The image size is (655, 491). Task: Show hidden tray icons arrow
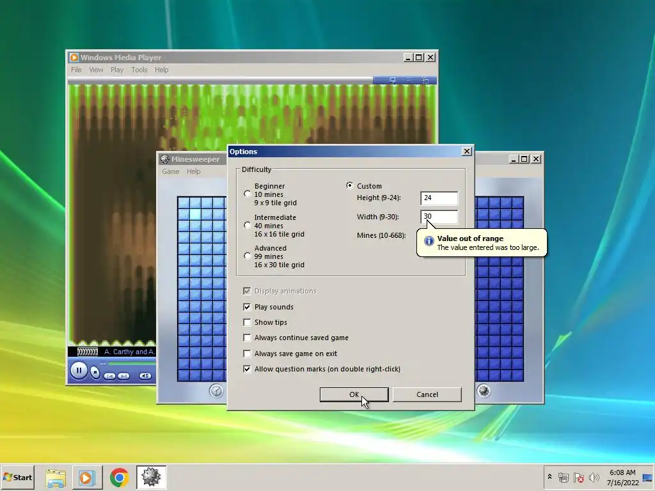pos(549,477)
